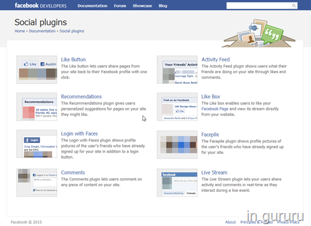Open the Activity Feed link

coord(215,60)
